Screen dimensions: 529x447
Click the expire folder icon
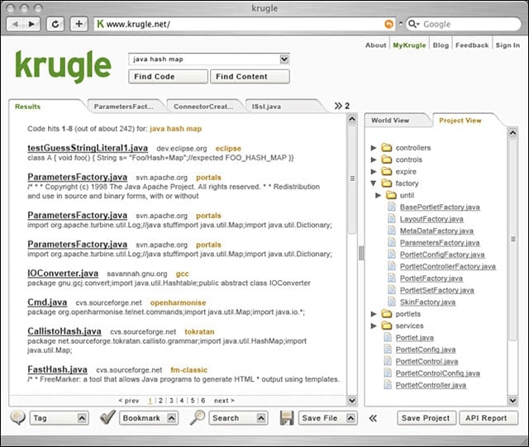tap(386, 171)
